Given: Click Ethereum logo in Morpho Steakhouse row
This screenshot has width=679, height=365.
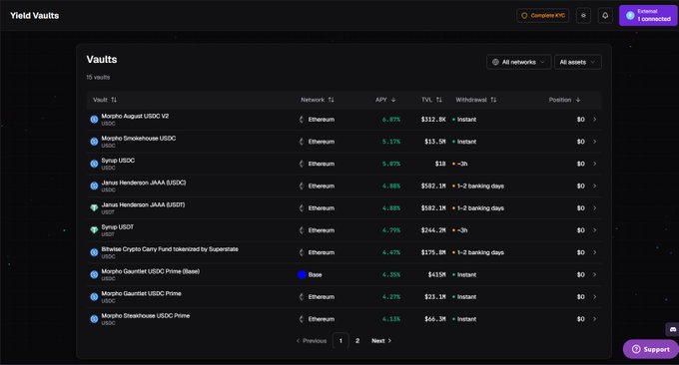Looking at the screenshot, I should 302,319.
